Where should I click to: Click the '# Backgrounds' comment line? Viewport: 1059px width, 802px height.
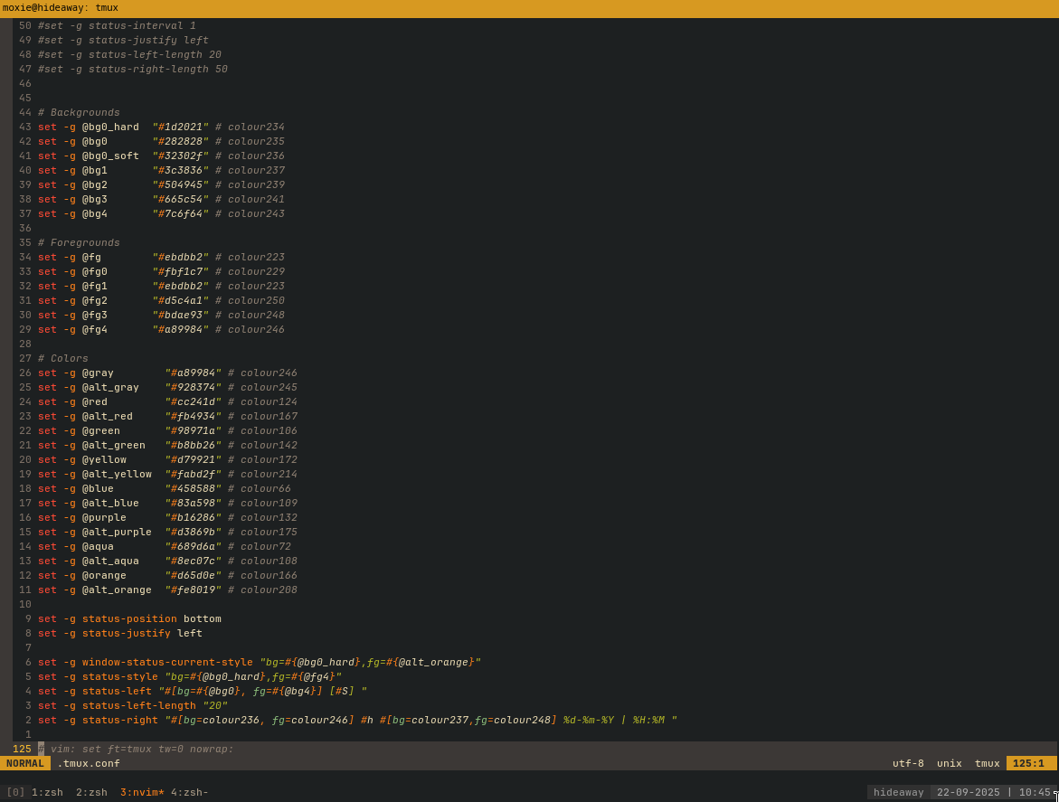pyautogui.click(x=79, y=113)
